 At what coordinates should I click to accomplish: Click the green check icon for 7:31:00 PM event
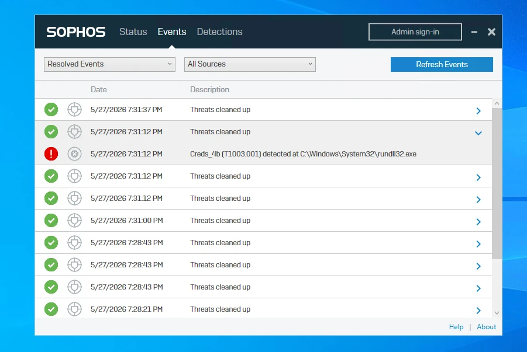pos(51,221)
